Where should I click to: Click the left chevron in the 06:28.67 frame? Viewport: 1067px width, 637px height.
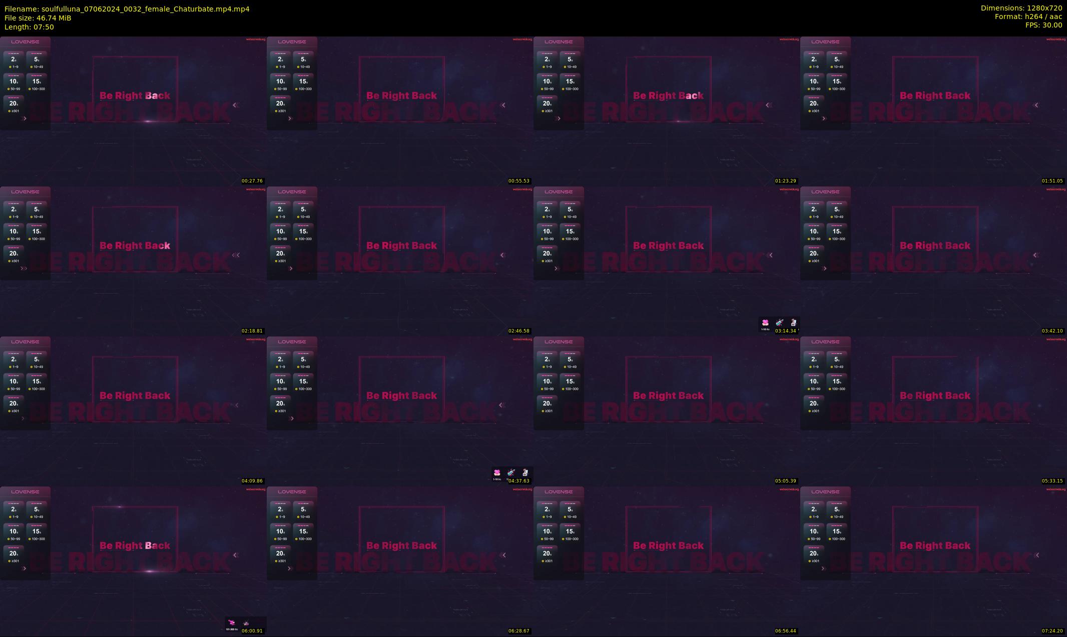pyautogui.click(x=503, y=555)
